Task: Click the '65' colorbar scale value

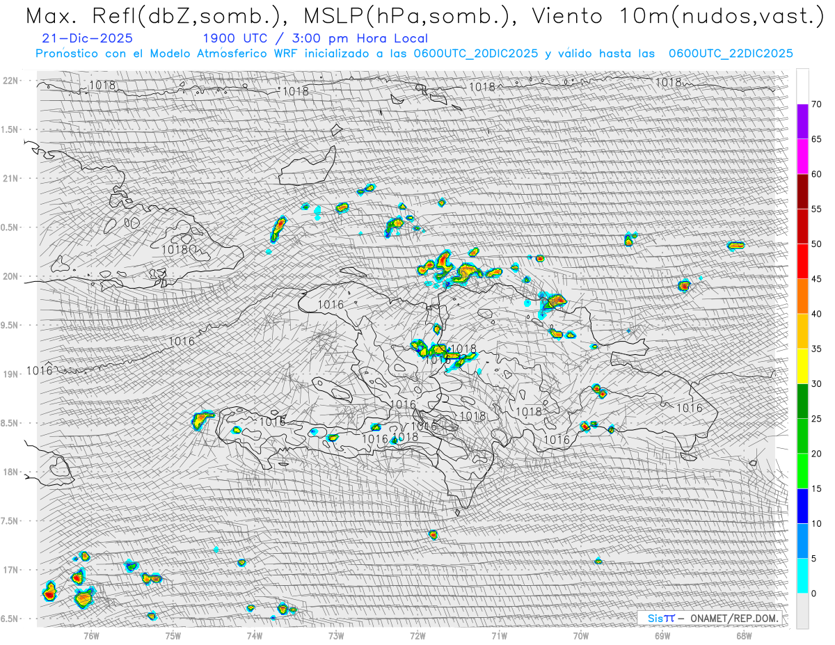Action: [816, 139]
